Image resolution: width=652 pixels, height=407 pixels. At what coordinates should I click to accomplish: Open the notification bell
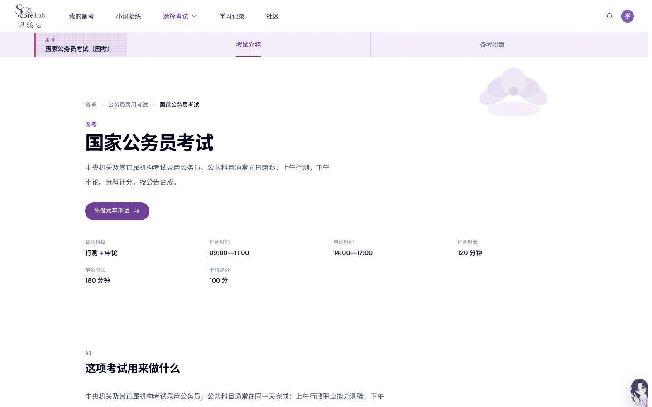tap(609, 16)
